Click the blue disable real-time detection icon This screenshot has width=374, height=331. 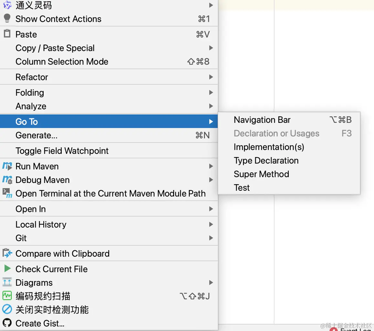coord(7,309)
